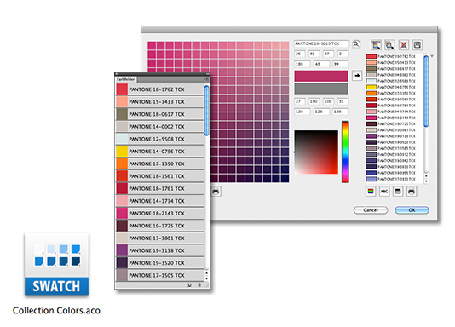
Task: Select PANTONE 14-1714 TCX in Farbfelder panel
Action: click(160, 201)
